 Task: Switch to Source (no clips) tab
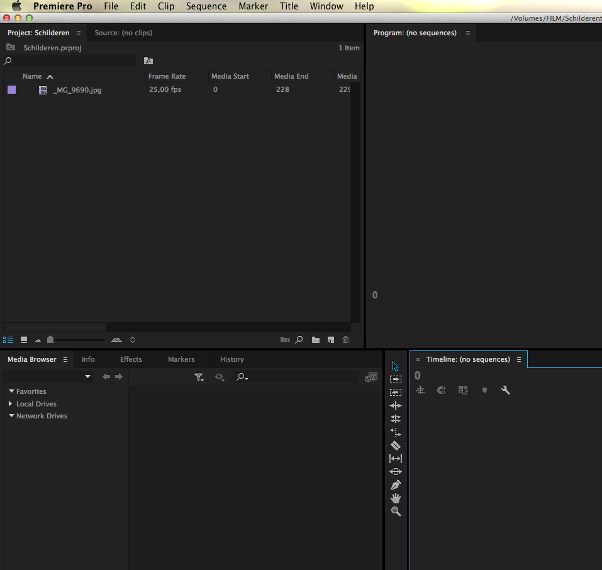(x=124, y=33)
